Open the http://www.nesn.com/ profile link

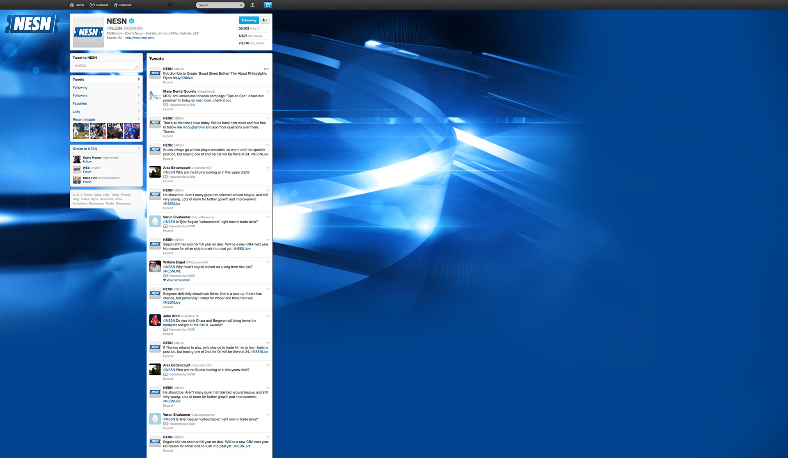click(140, 38)
